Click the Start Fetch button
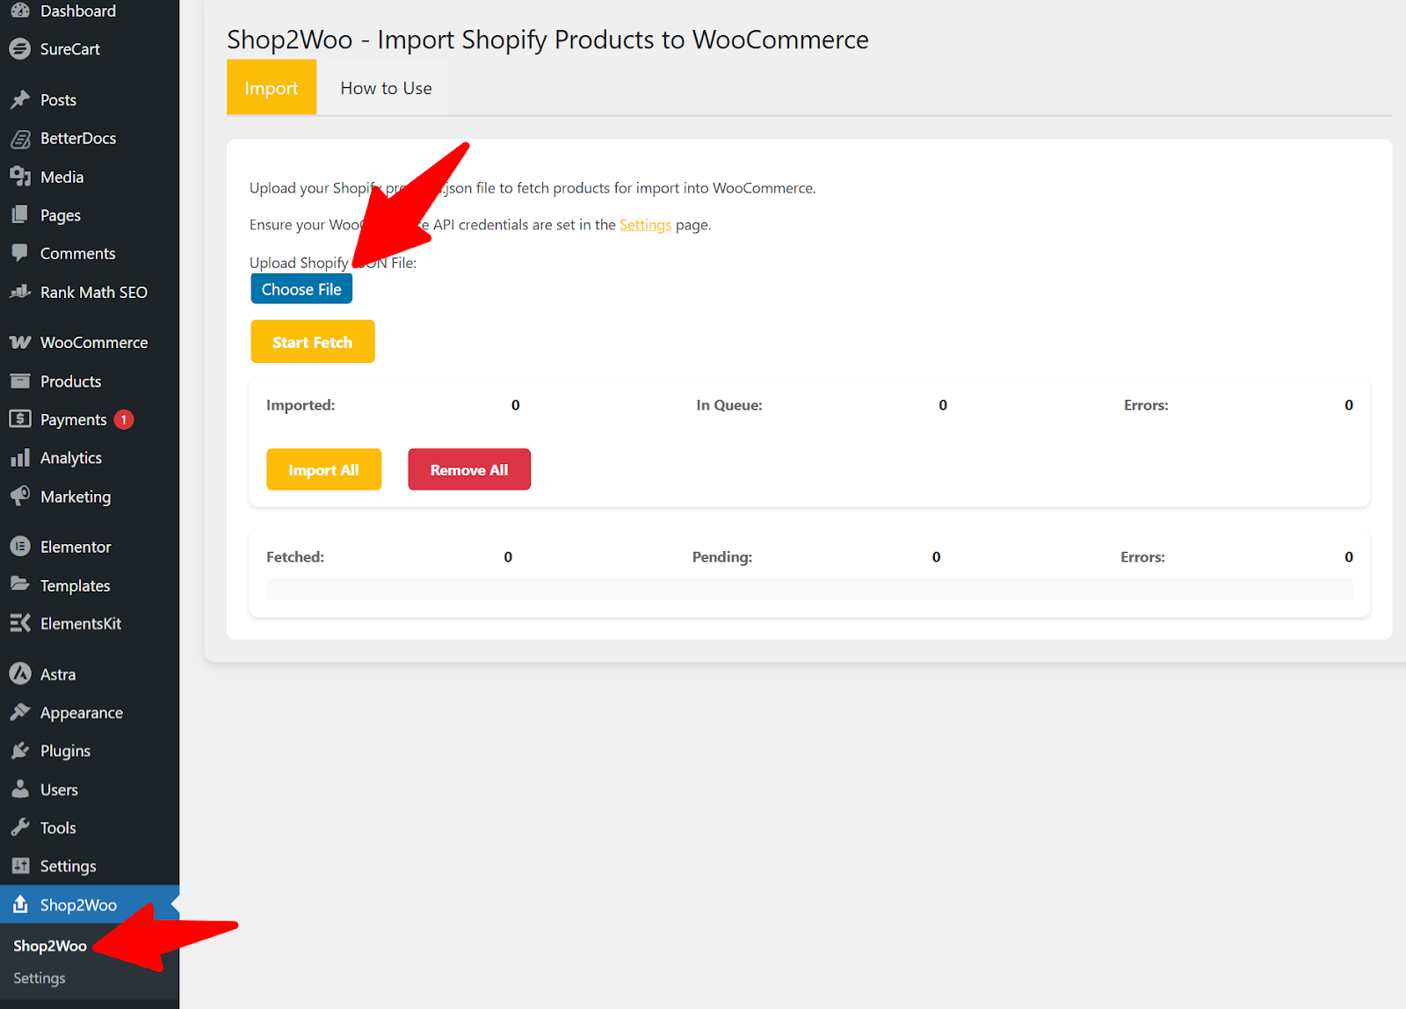 pyautogui.click(x=313, y=342)
